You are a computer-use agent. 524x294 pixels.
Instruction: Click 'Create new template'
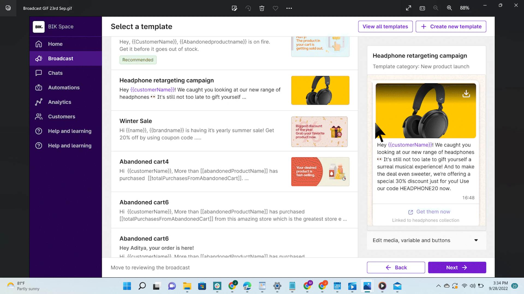point(451,26)
